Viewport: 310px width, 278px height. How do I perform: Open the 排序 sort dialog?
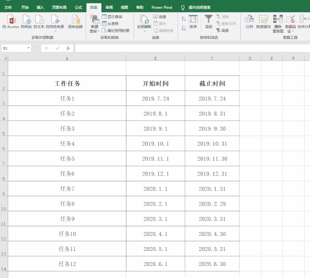point(193,21)
